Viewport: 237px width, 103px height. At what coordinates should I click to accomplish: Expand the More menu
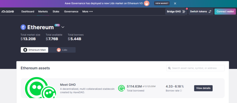88,12
